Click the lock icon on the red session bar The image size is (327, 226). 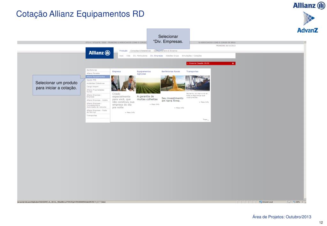tap(233, 63)
